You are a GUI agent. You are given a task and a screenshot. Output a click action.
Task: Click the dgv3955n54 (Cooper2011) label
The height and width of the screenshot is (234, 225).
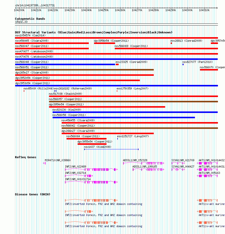tap(95, 142)
